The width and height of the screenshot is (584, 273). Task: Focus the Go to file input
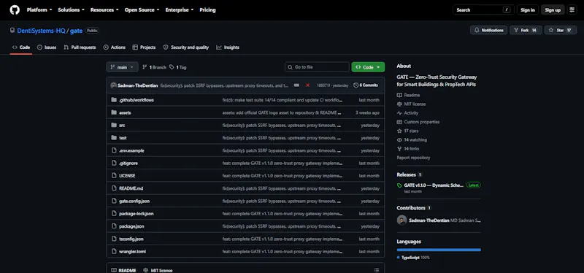coord(317,67)
